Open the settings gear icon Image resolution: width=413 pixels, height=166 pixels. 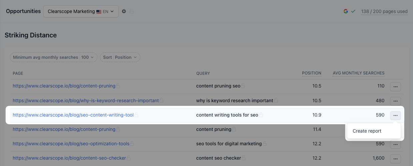(x=124, y=11)
